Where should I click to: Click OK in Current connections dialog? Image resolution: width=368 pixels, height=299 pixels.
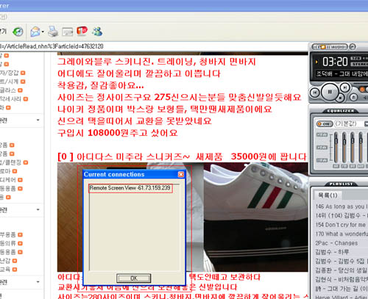pyautogui.click(x=134, y=278)
